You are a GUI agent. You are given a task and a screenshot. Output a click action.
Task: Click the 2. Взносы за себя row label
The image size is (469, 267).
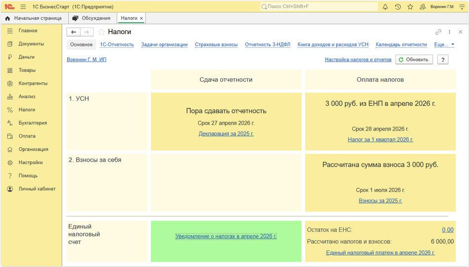(x=95, y=160)
